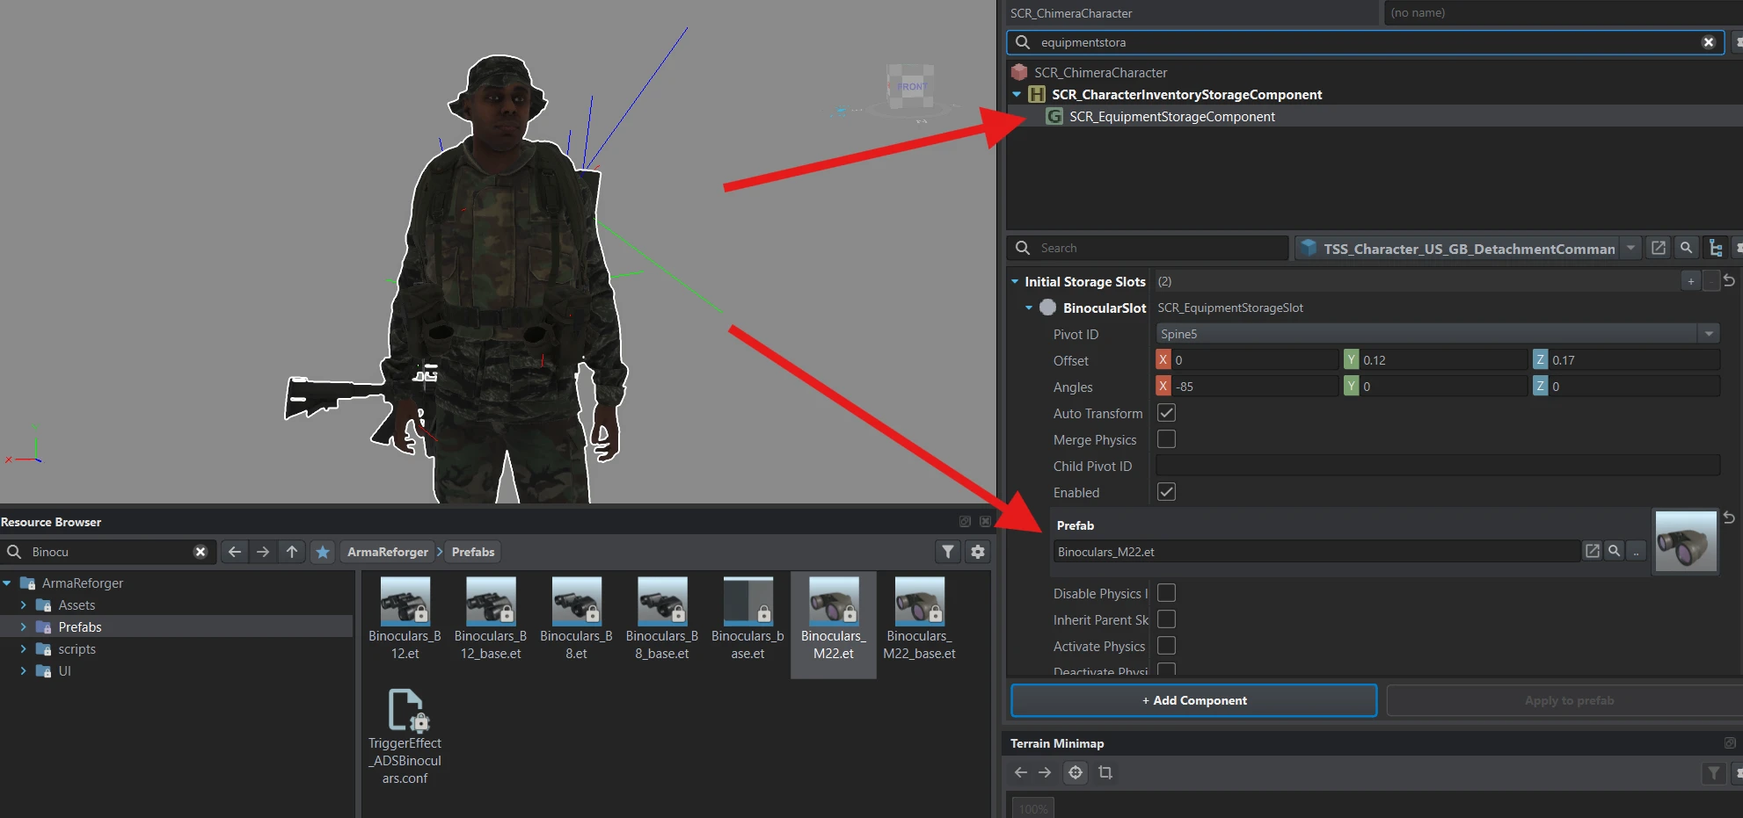
Task: Find the TSS_Character prefab in browser
Action: (x=1687, y=248)
